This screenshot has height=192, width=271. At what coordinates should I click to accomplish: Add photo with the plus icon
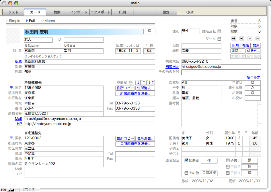[x=8, y=45]
